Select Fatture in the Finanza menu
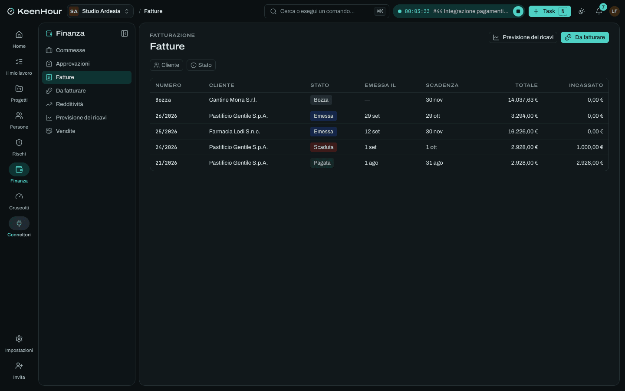Viewport: 625px width, 391px height. pos(87,77)
